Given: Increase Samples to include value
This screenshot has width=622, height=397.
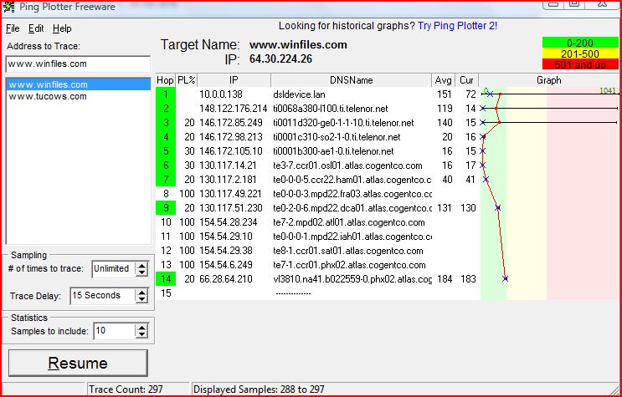Looking at the screenshot, I should coord(141,328).
